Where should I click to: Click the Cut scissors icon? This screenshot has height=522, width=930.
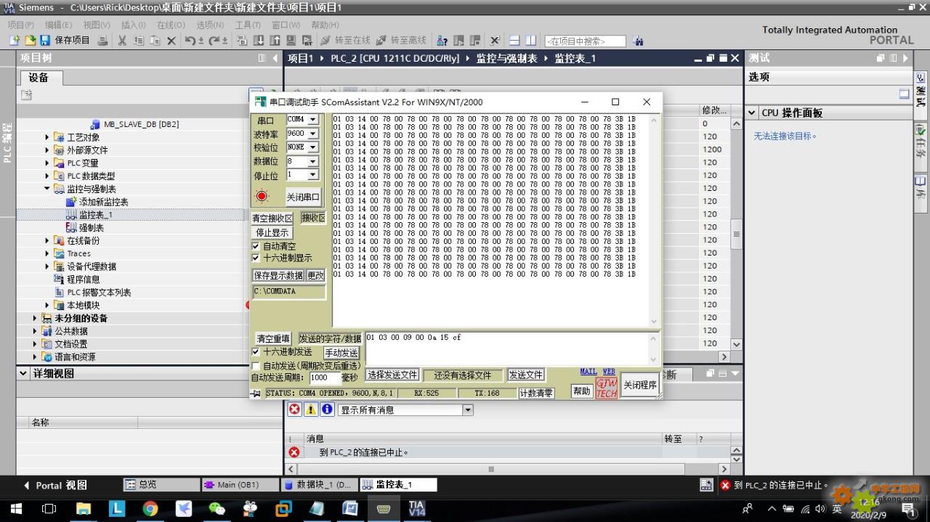click(122, 41)
